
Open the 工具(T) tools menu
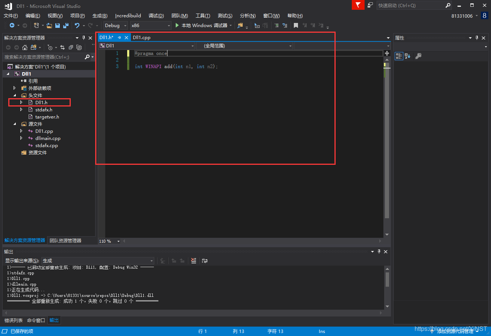pos(203,16)
